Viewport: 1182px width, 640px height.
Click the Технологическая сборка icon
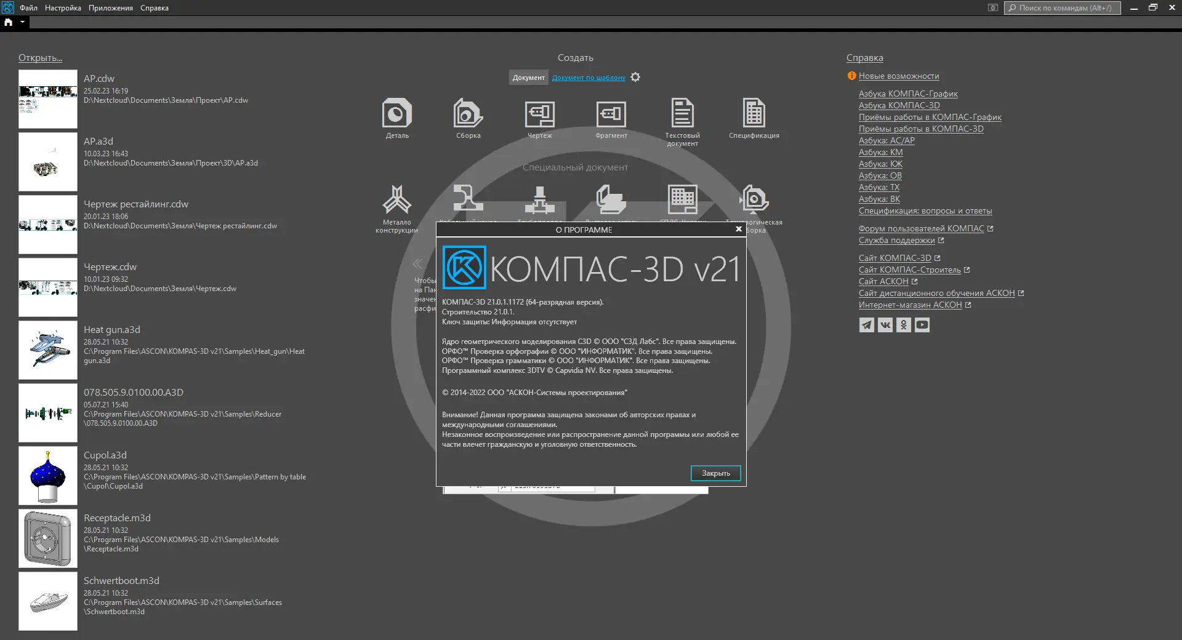click(755, 199)
